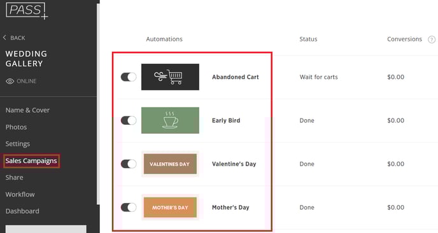The height and width of the screenshot is (233, 438).
Task: Click the PASS+ logo
Action: tap(27, 11)
